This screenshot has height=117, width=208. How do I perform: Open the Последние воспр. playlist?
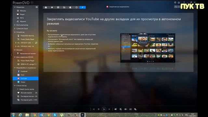click(27, 96)
